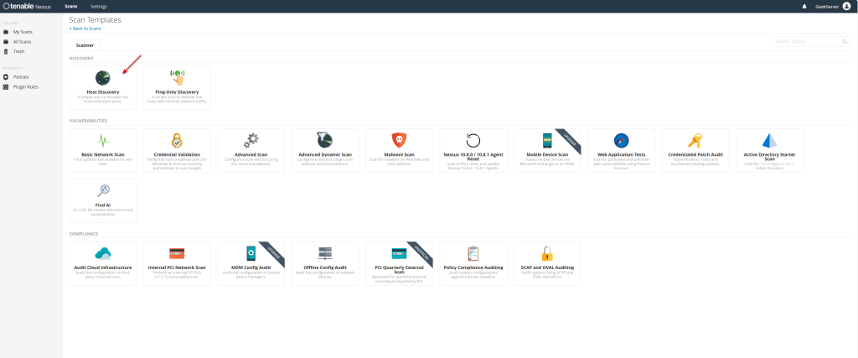Open the Advanced Scan gears icon
The width and height of the screenshot is (858, 358).
251,140
